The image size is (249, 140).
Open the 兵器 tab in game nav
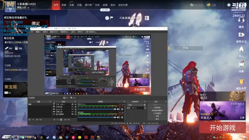click(79, 5)
